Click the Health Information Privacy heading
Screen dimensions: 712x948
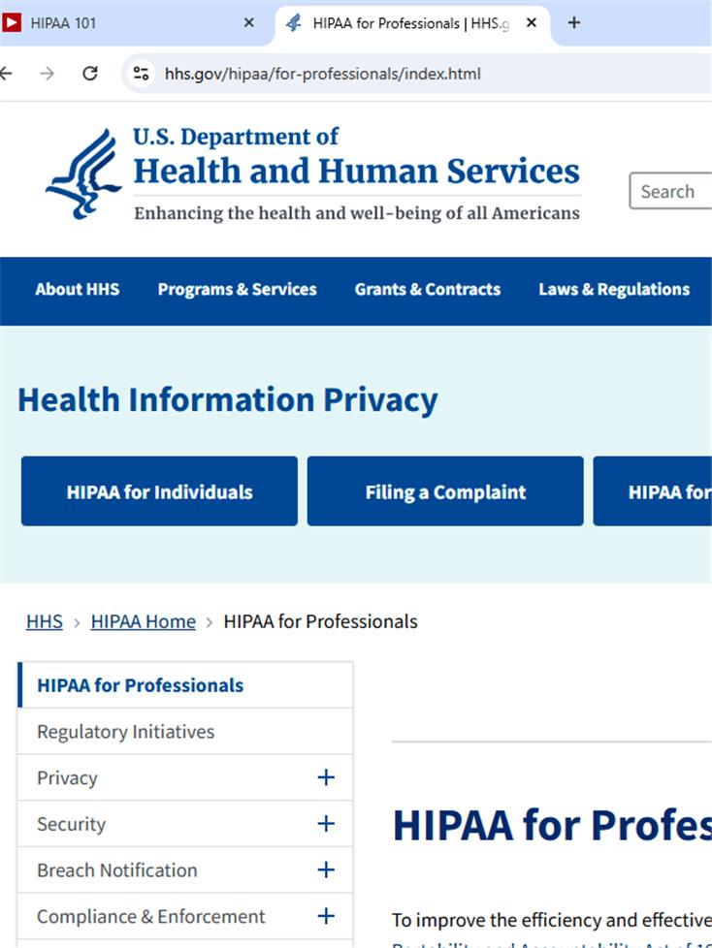point(227,400)
